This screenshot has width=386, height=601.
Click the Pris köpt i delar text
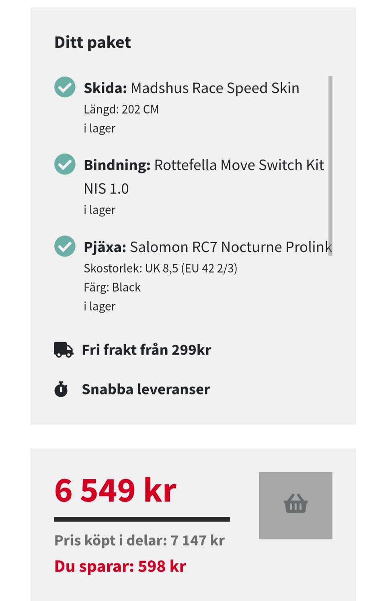[139, 540]
